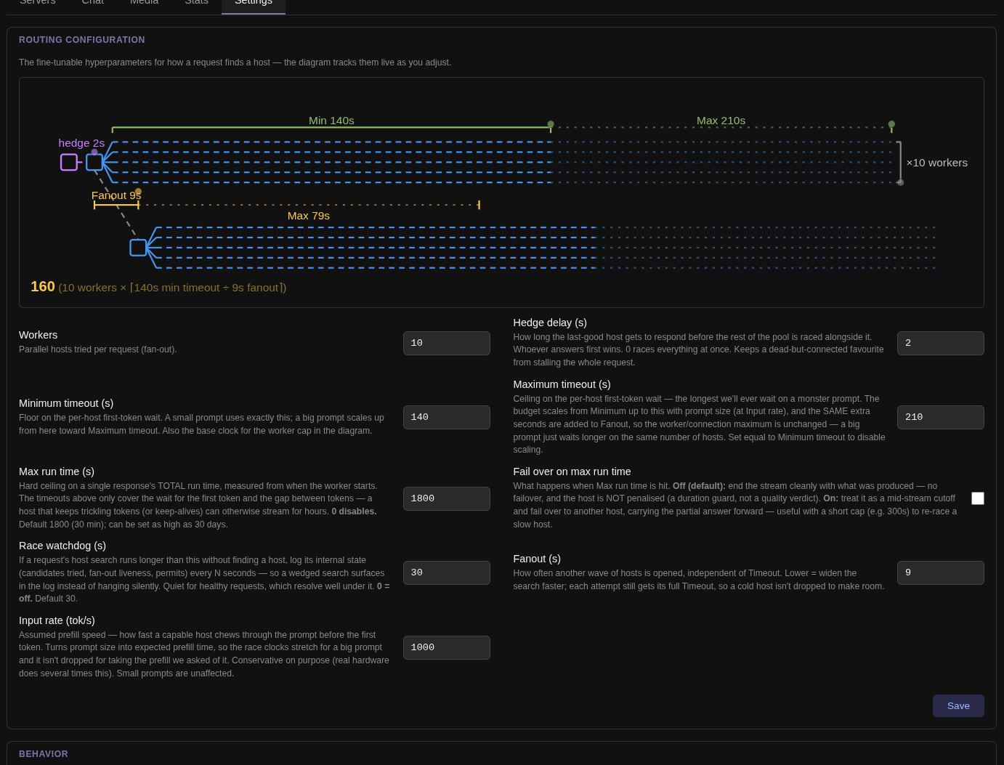This screenshot has width=1004, height=765.
Task: Click the Maximum timeout field showing 210
Action: (941, 417)
